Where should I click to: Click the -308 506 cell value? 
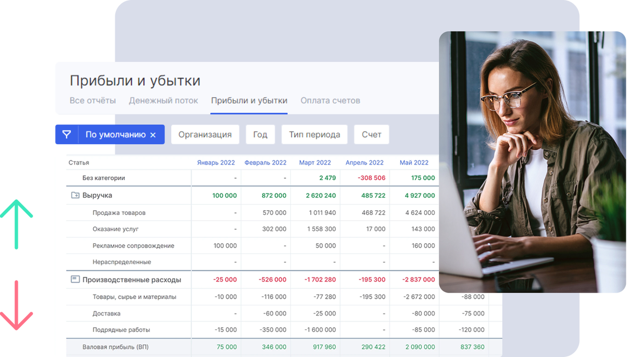point(372,178)
